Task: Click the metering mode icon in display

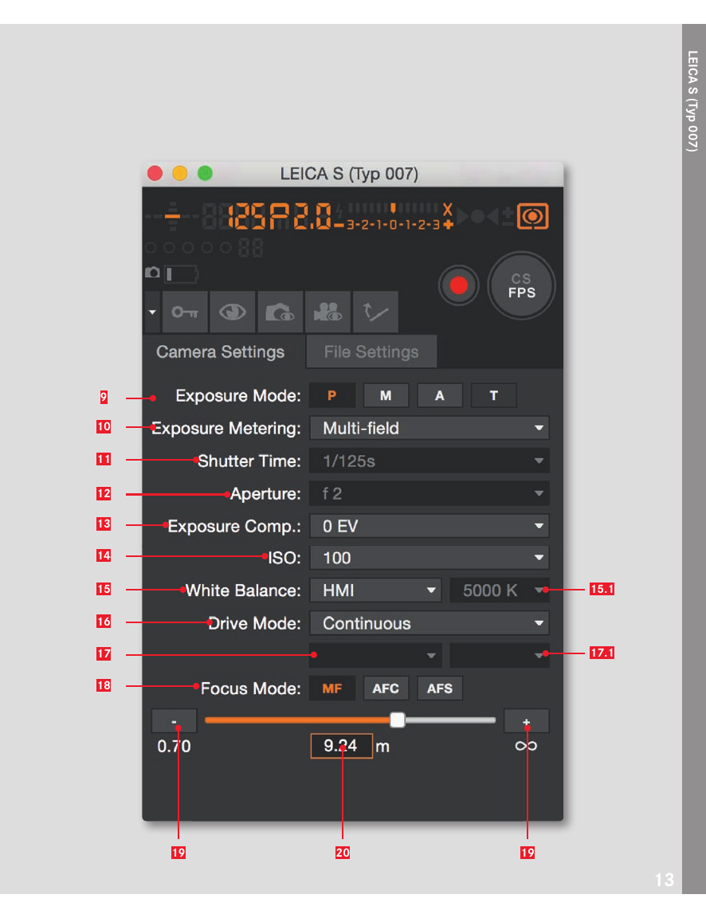Action: click(x=533, y=216)
